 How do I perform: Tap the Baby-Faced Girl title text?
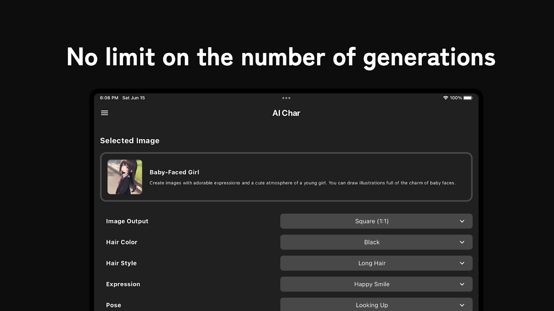point(174,172)
